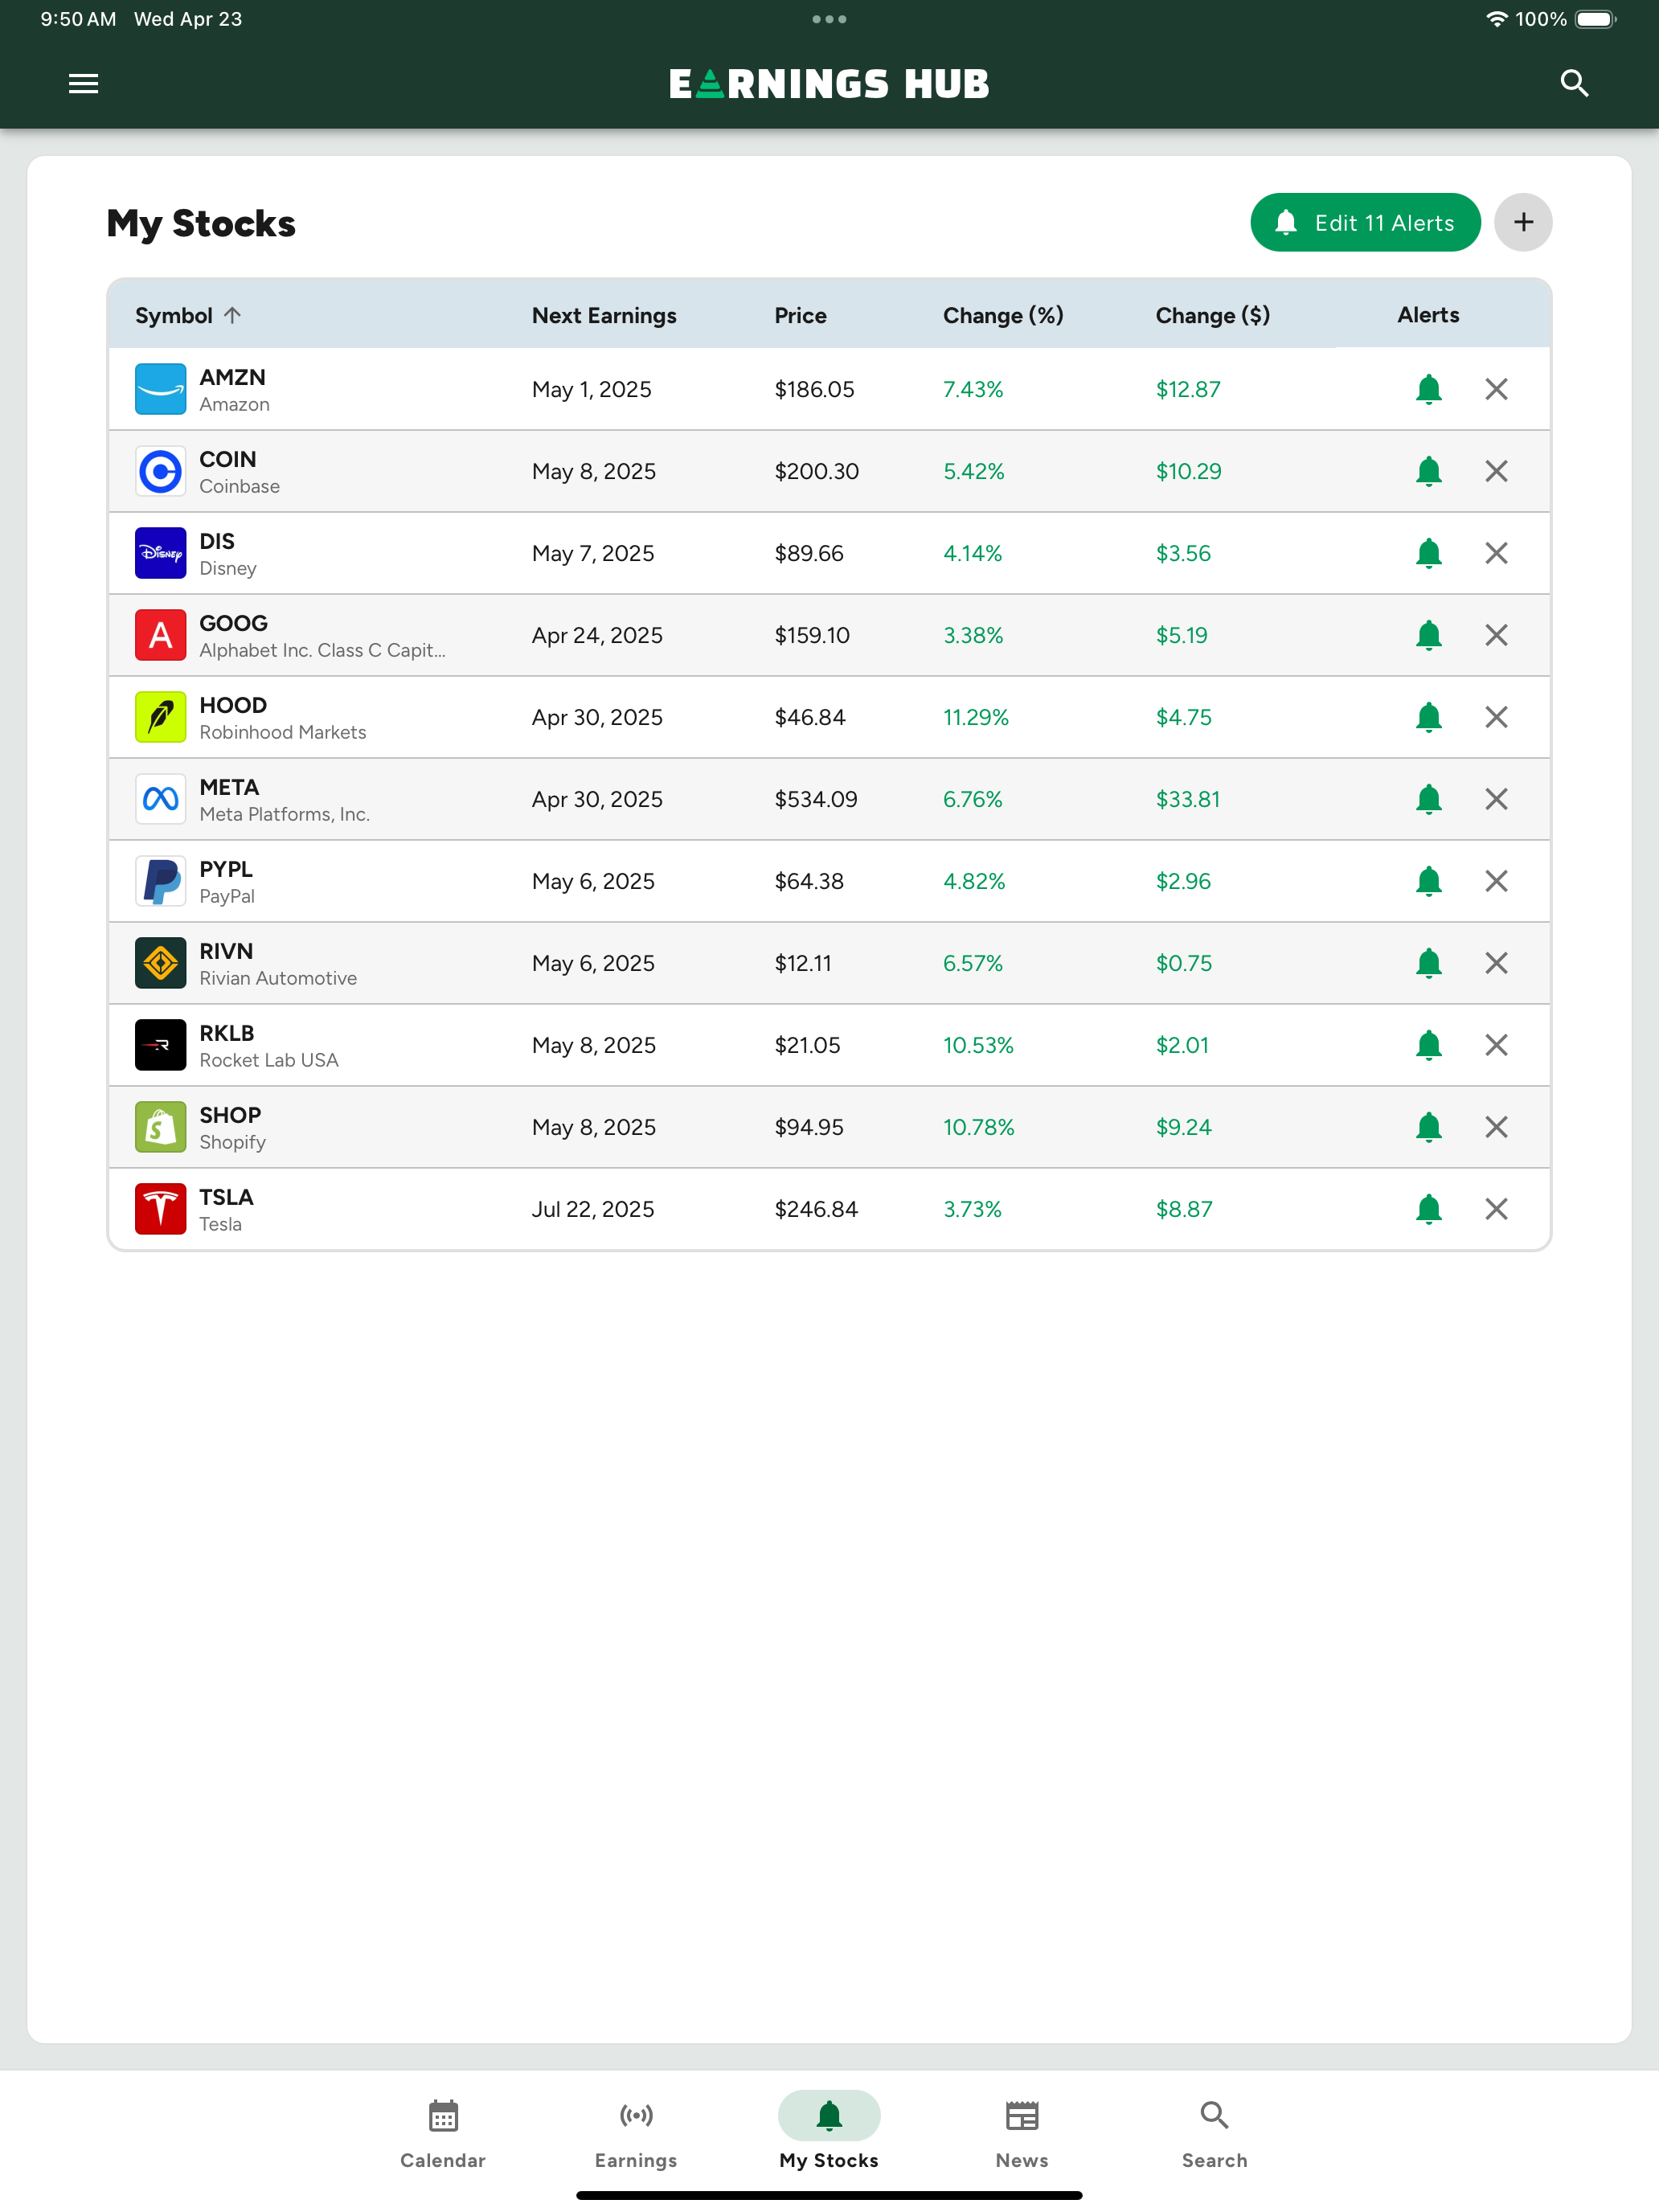Image resolution: width=1659 pixels, height=2212 pixels.
Task: Open the Rivian logo thumbnail
Action: pos(160,963)
